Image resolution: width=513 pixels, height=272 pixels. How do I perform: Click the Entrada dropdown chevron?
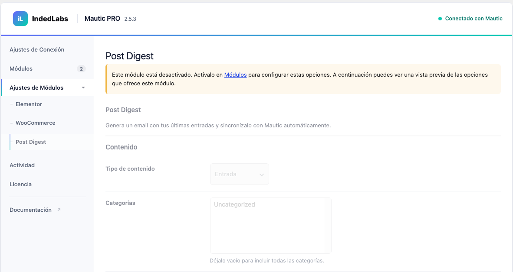pyautogui.click(x=261, y=175)
